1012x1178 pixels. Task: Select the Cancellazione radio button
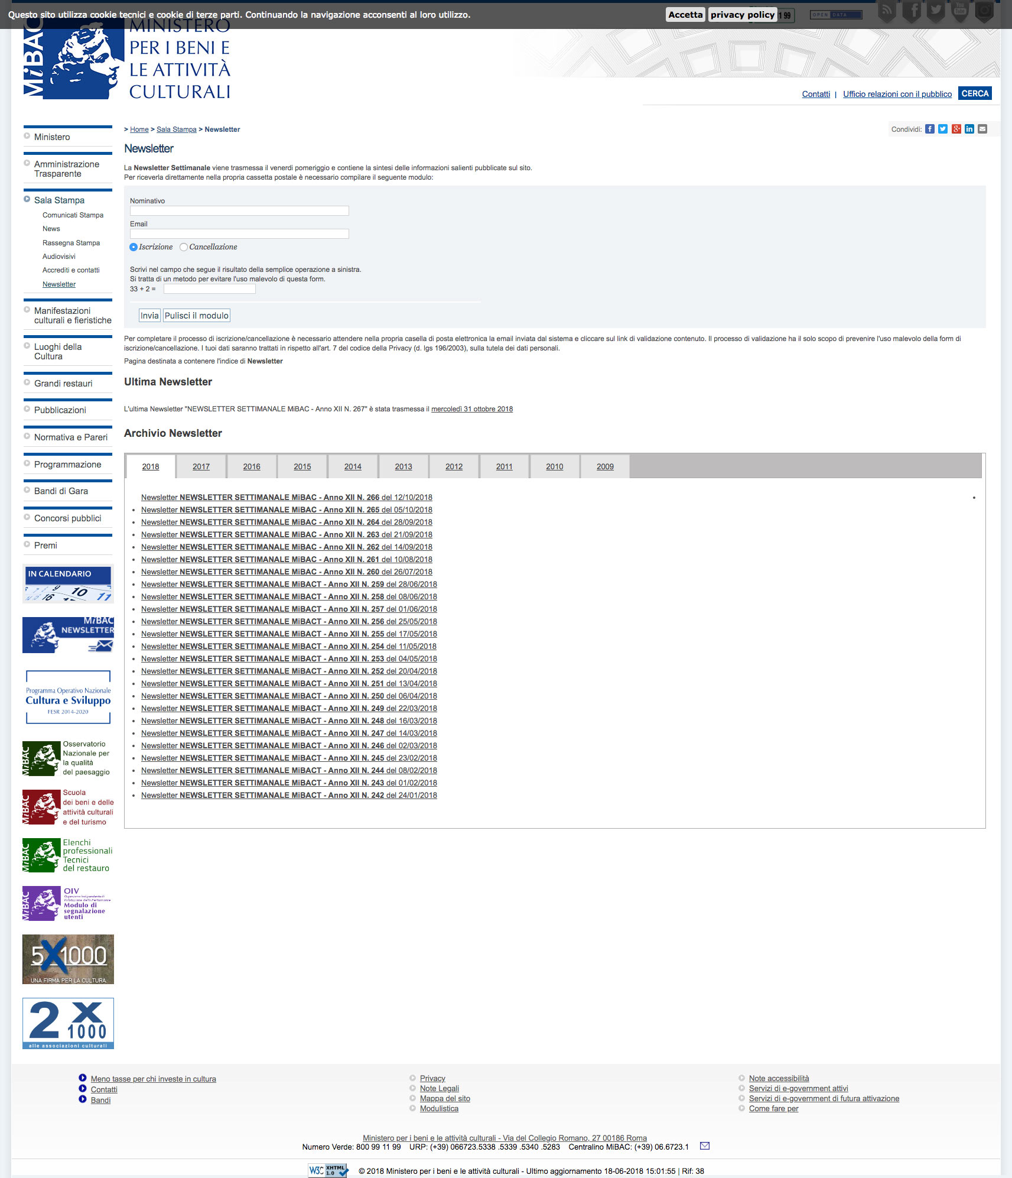[184, 247]
